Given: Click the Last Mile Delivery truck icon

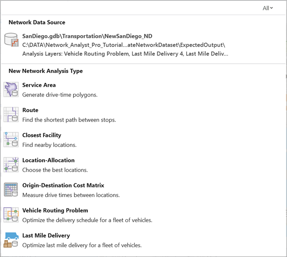Looking at the screenshot, I should click(x=11, y=240).
